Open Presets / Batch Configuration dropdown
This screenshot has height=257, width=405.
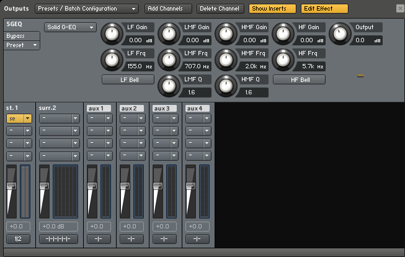[87, 9]
